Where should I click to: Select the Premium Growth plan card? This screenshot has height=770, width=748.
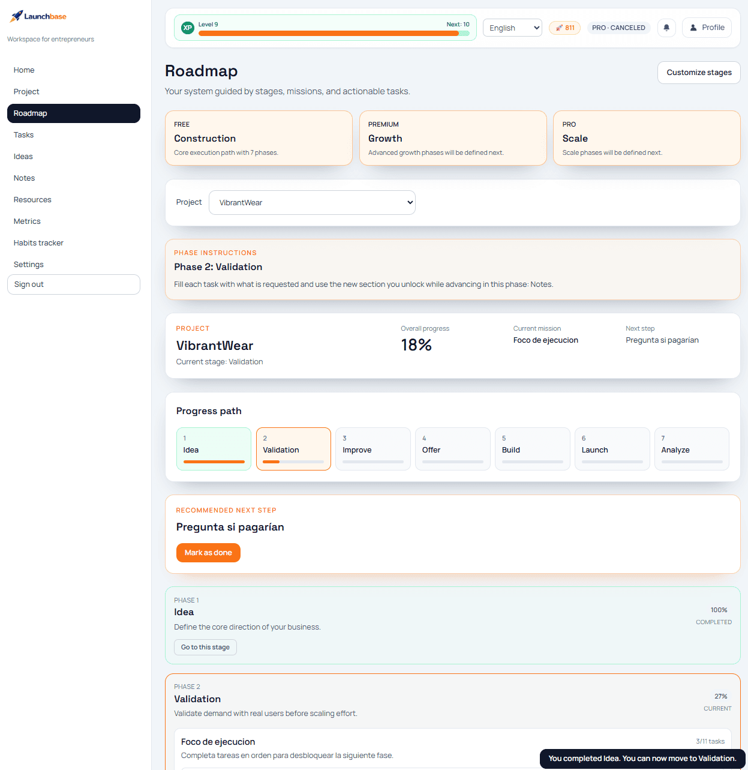[x=453, y=138]
